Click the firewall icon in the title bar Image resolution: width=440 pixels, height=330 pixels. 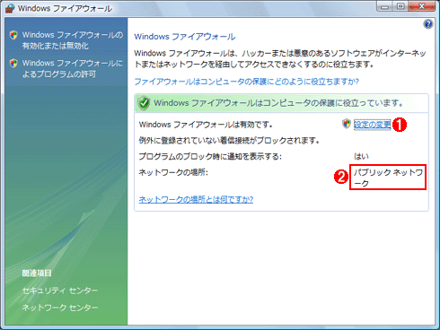pyautogui.click(x=10, y=8)
